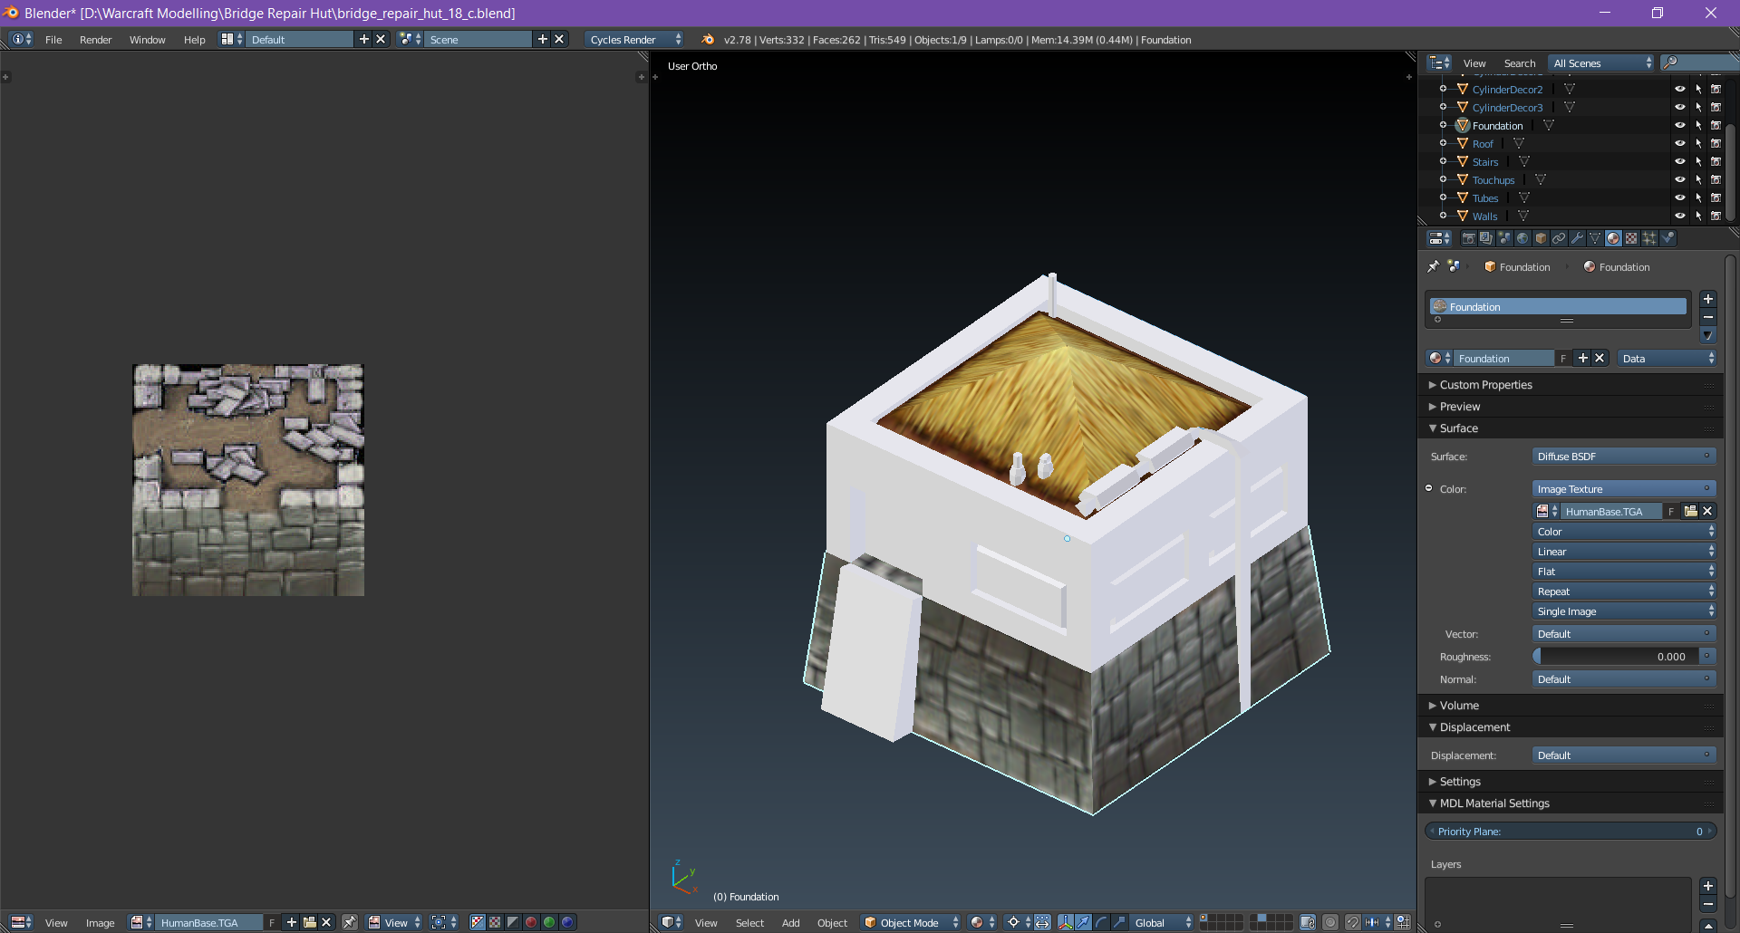Select Foundation object in the properties breadcrumb
Image resolution: width=1740 pixels, height=933 pixels.
pos(1517,266)
